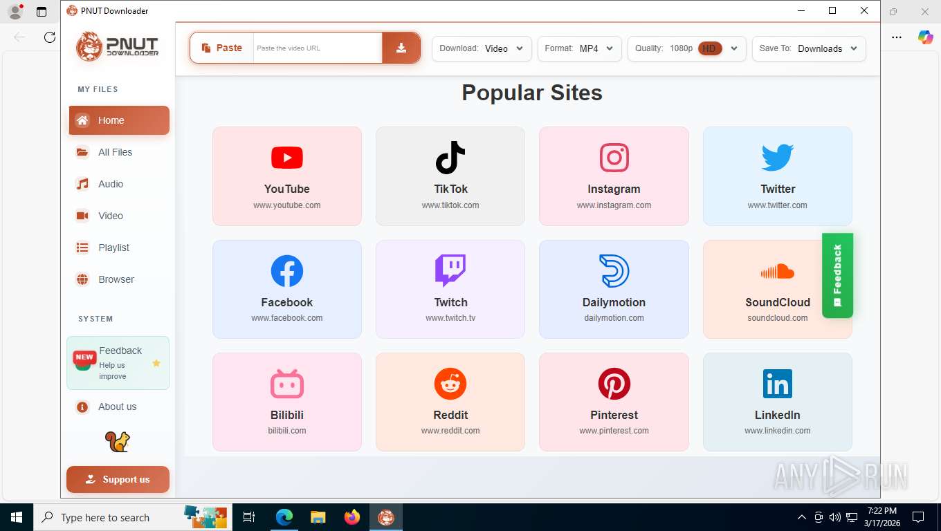Click the Paste the video URL field

click(x=318, y=48)
